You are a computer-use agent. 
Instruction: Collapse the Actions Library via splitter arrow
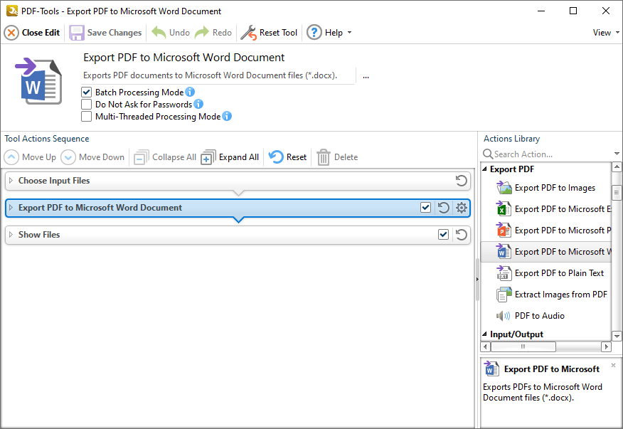pyautogui.click(x=477, y=280)
